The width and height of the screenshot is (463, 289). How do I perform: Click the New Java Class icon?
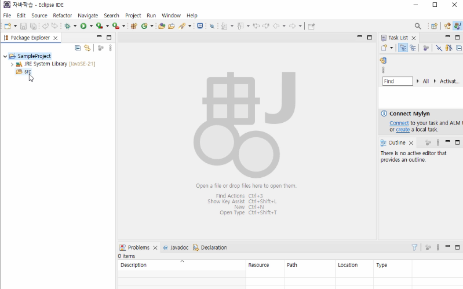144,26
